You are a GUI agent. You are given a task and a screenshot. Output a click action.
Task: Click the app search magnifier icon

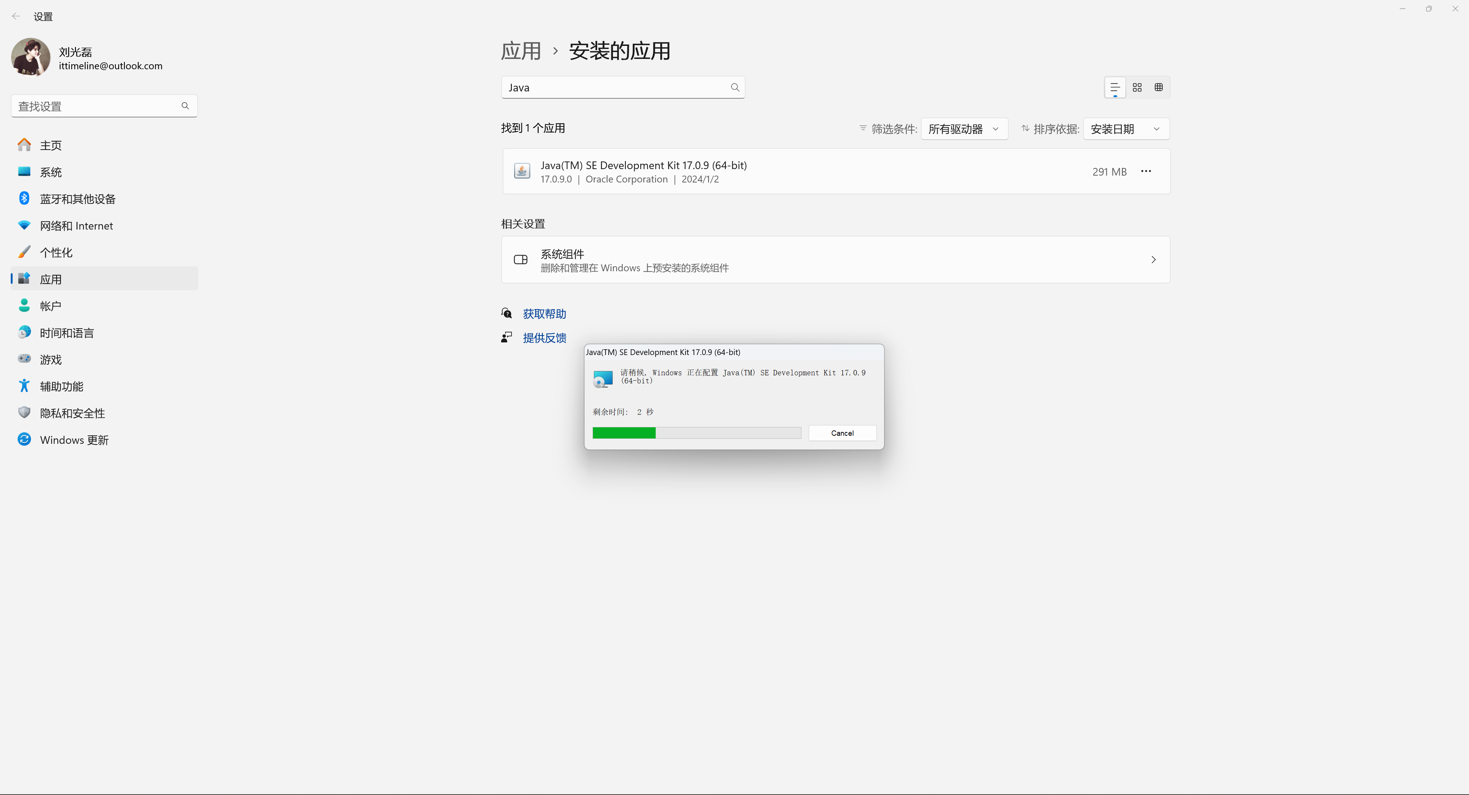[735, 88]
